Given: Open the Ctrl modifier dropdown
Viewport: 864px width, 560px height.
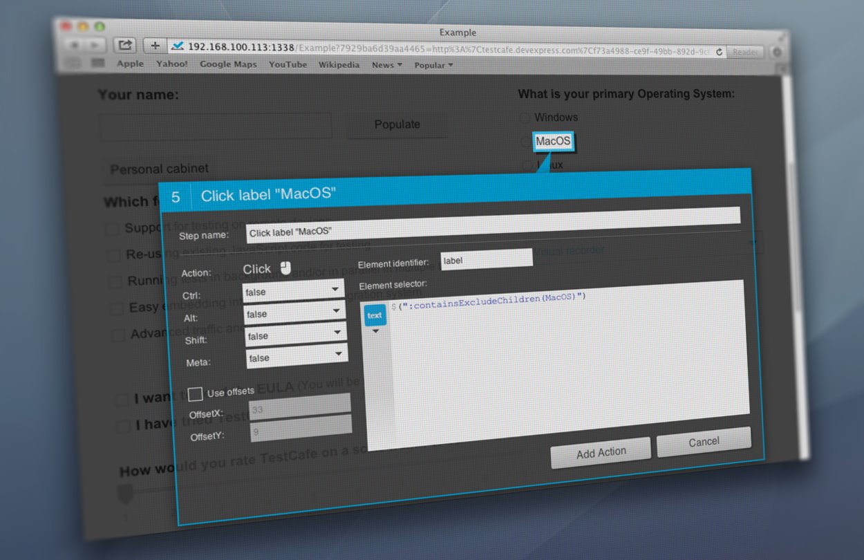Looking at the screenshot, I should point(294,292).
